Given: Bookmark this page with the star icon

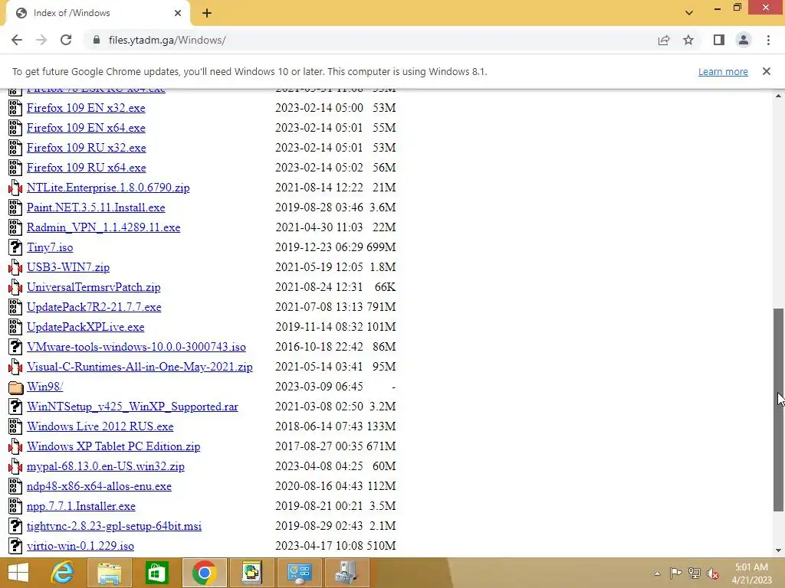Looking at the screenshot, I should tap(688, 40).
